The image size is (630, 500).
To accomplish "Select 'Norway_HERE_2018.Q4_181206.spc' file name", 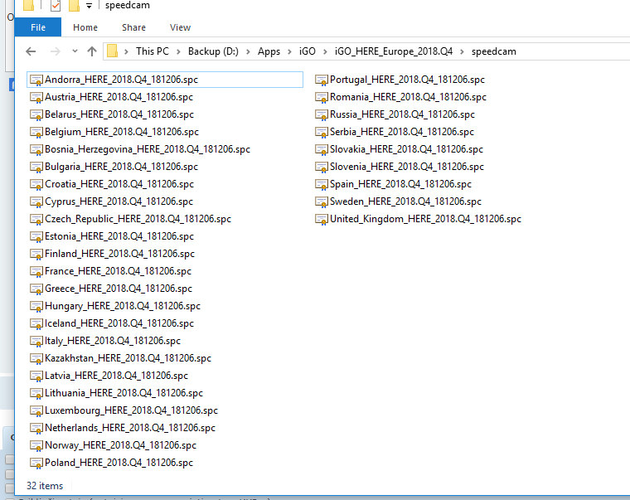I will point(120,445).
